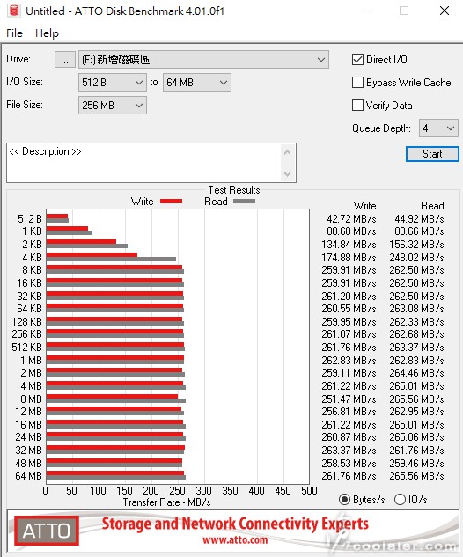This screenshot has height=557, width=463.
Task: Select the IO/s radio button
Action: click(x=400, y=500)
